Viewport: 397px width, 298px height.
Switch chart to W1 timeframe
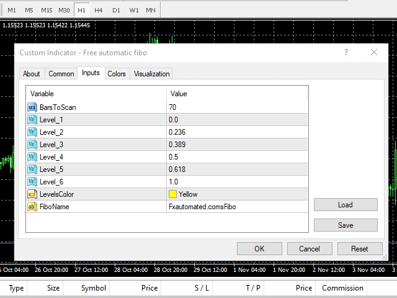pyautogui.click(x=134, y=10)
